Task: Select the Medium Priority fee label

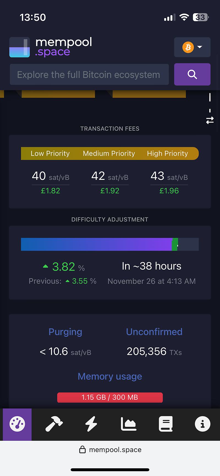Action: tap(109, 153)
